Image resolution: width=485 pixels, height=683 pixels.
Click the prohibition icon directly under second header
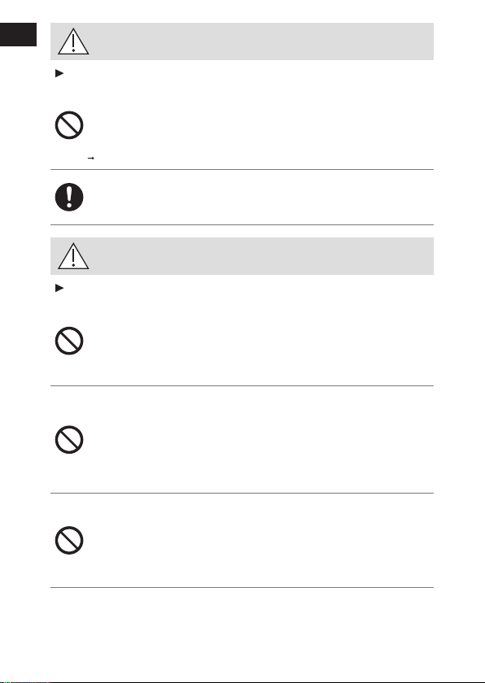point(69,341)
